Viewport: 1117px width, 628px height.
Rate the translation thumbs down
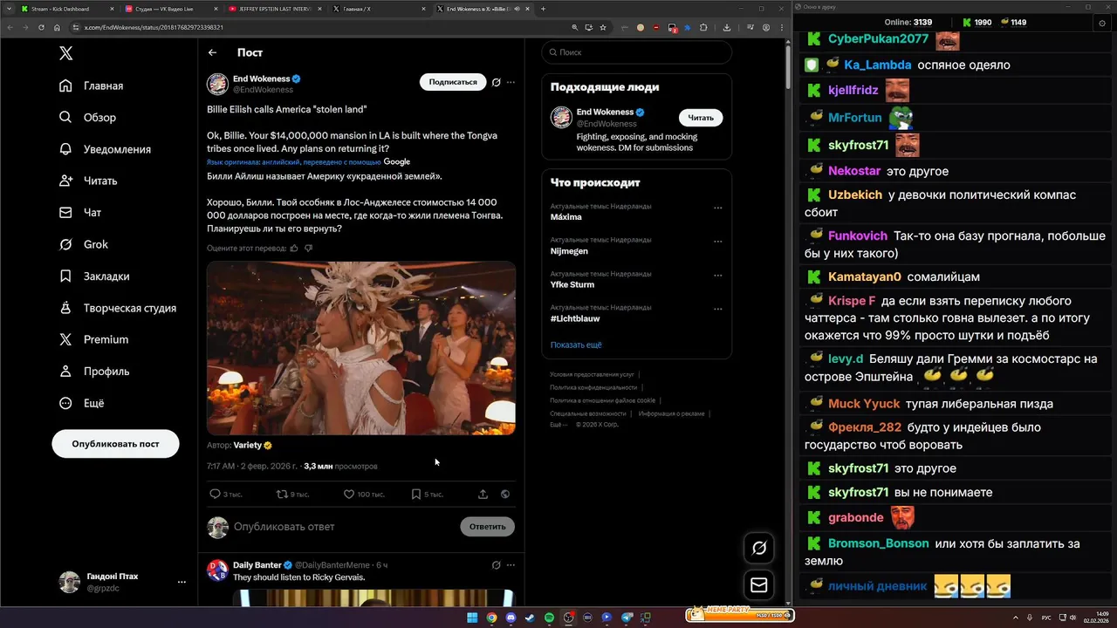(x=308, y=249)
